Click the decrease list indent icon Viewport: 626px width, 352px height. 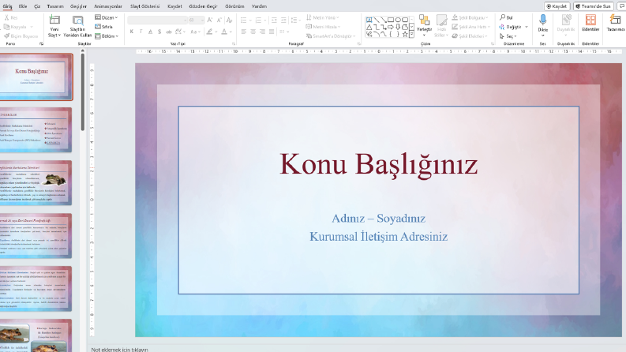click(x=274, y=20)
